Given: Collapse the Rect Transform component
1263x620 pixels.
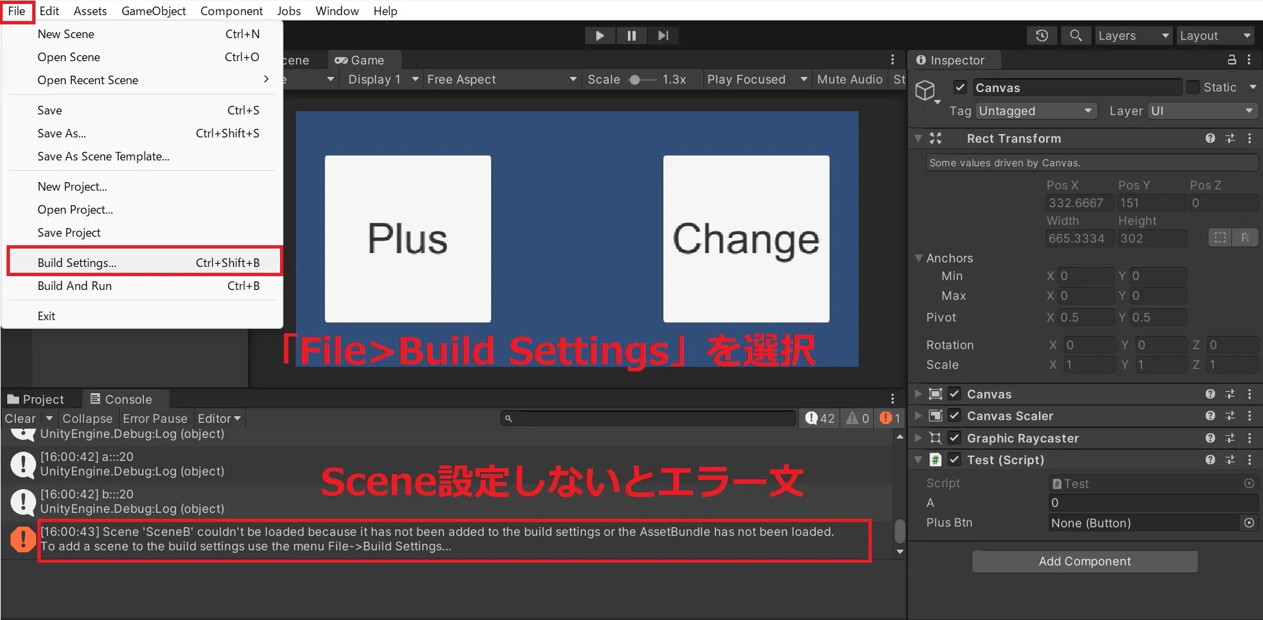Looking at the screenshot, I should pos(918,138).
